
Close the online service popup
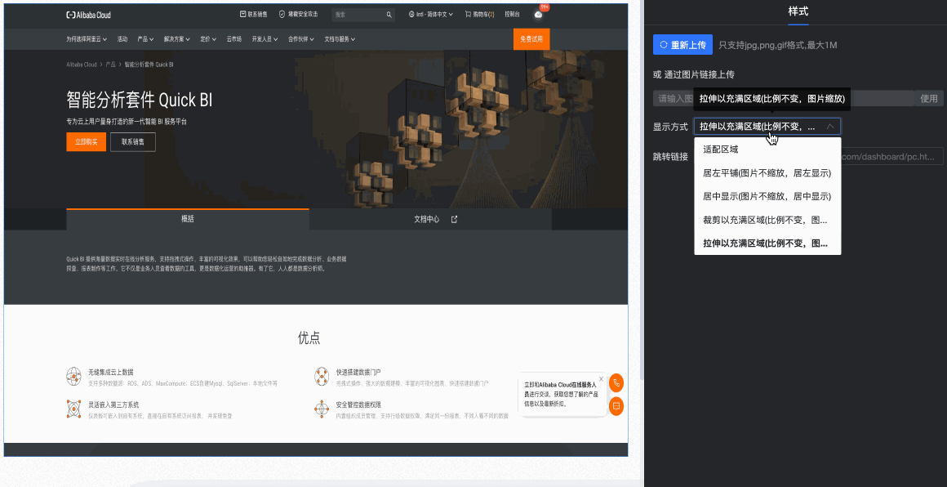[601, 379]
